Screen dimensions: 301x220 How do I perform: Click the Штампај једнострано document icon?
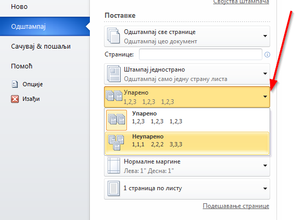(x=114, y=74)
